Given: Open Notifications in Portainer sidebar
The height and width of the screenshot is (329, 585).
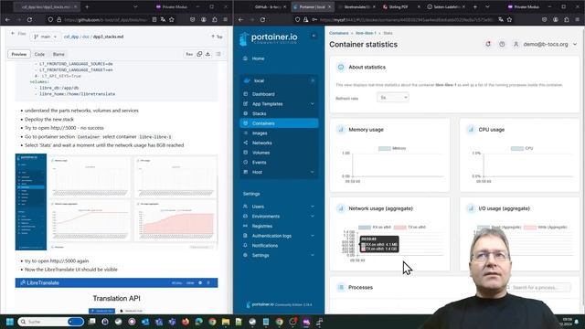Looking at the screenshot, I should (x=264, y=246).
